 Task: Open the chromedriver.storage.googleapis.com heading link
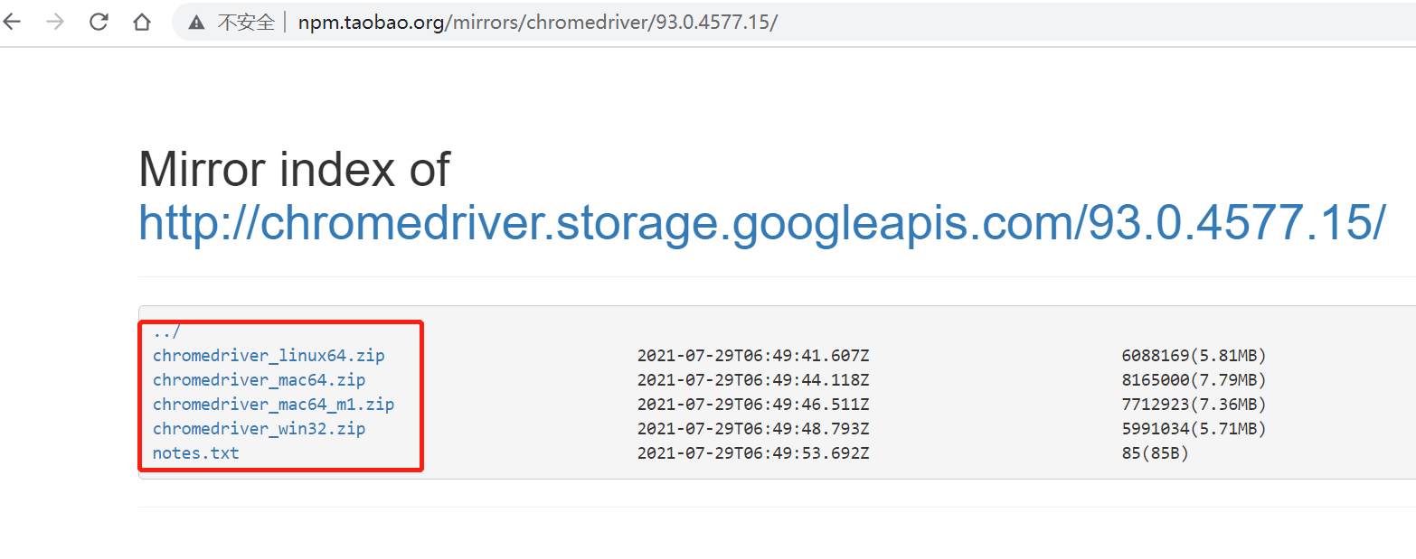pyautogui.click(x=761, y=222)
